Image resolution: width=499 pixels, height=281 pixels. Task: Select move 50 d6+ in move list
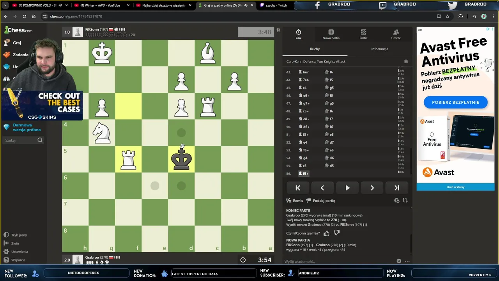(x=304, y=127)
